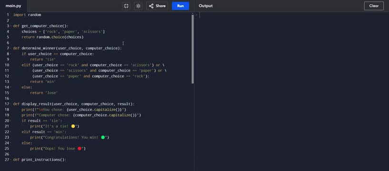389x171 pixels.
Task: Click the code editor vertical scrollbar
Action: pos(193,49)
